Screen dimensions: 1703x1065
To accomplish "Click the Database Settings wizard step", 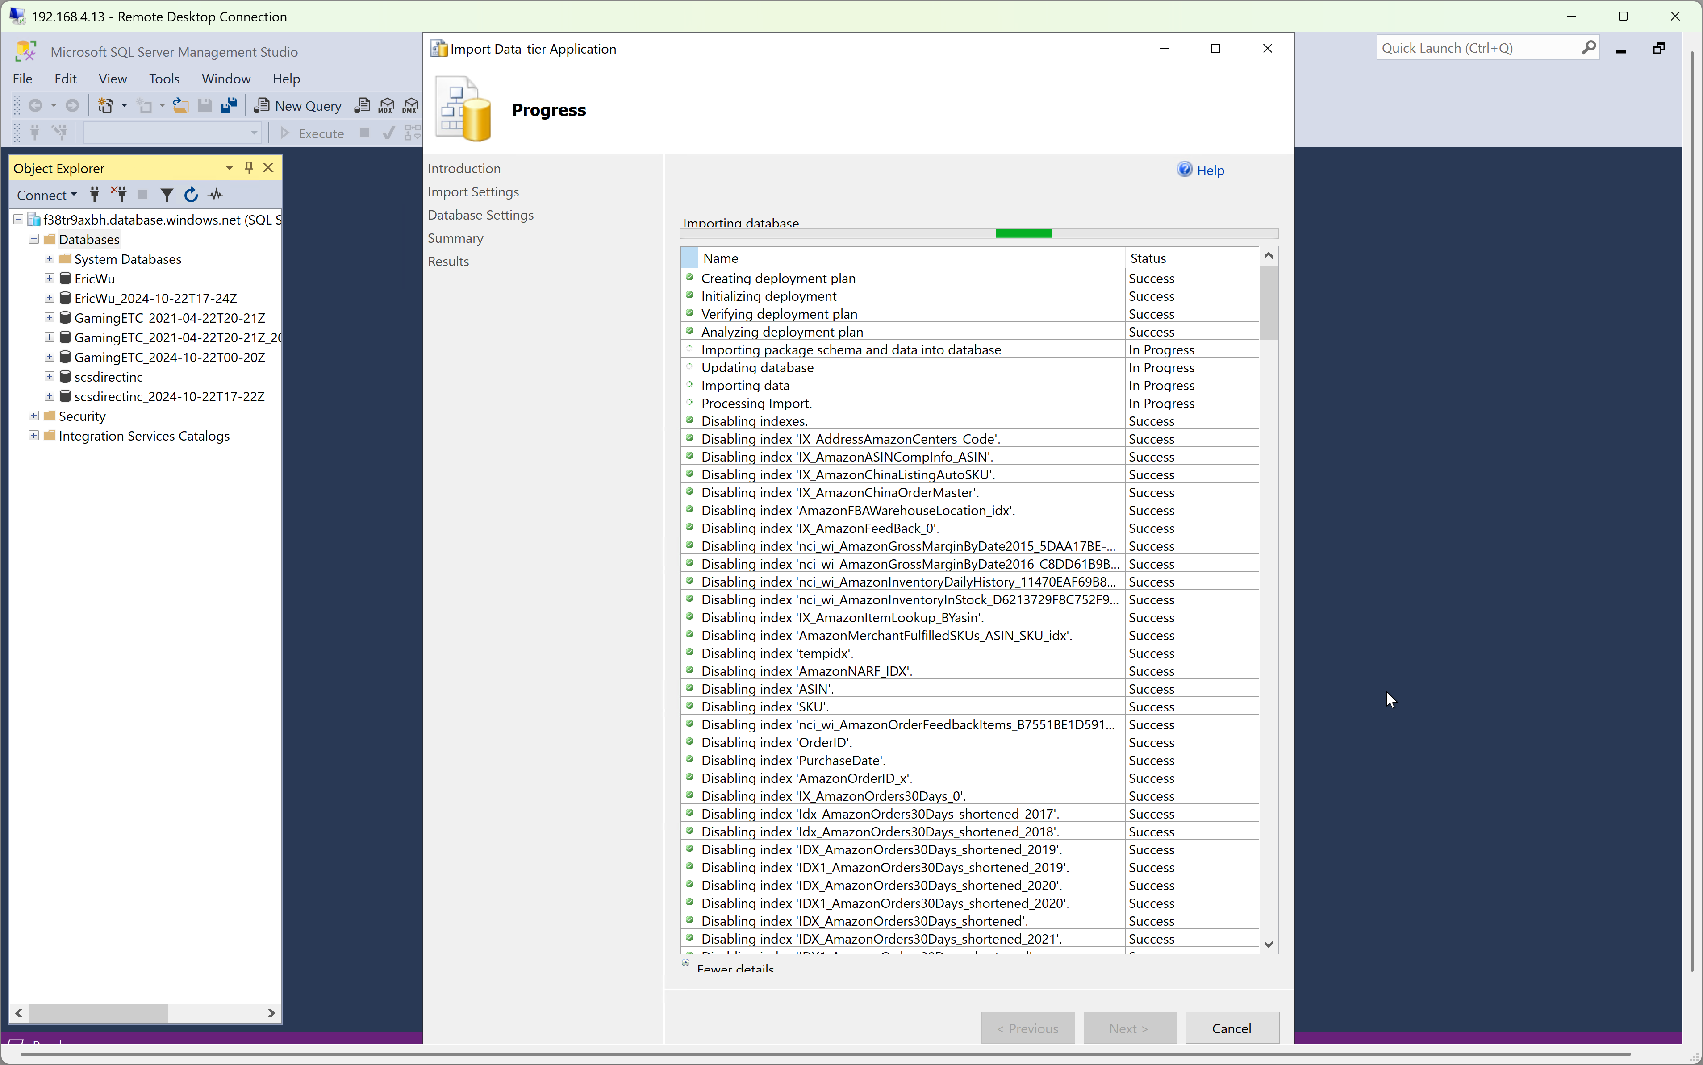I will (480, 215).
